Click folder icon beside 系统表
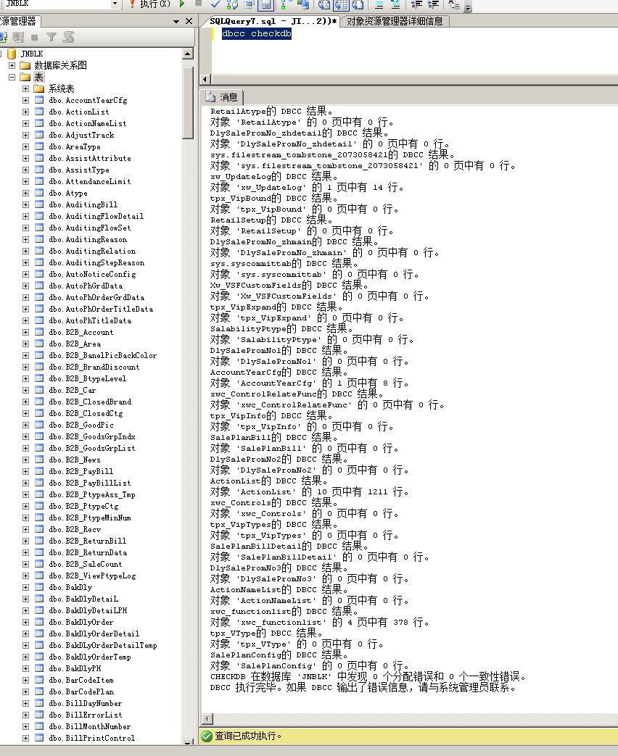Viewport: 618px width, 756px height. point(39,88)
